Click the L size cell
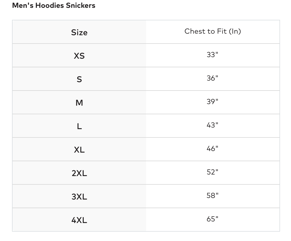The height and width of the screenshot is (241, 291). click(79, 126)
